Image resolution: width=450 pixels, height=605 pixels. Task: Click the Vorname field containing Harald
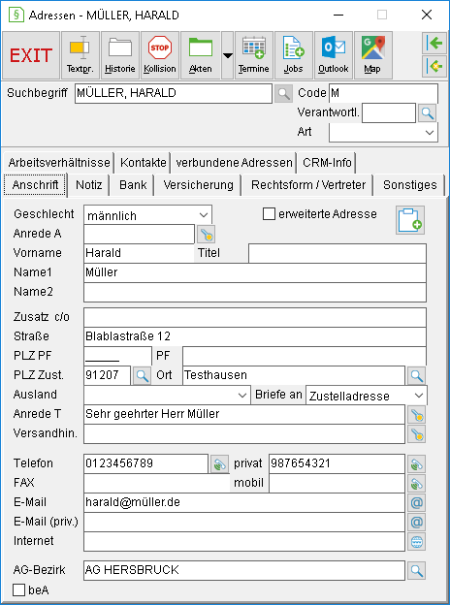139,253
